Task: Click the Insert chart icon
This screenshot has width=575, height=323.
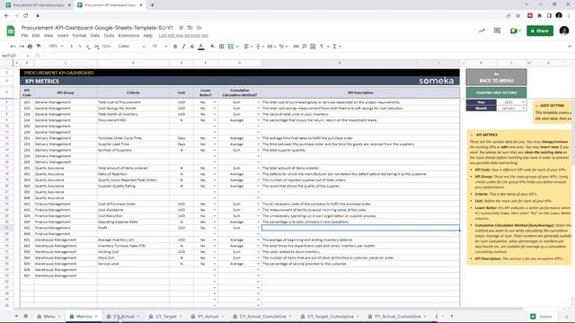Action: tap(313, 47)
